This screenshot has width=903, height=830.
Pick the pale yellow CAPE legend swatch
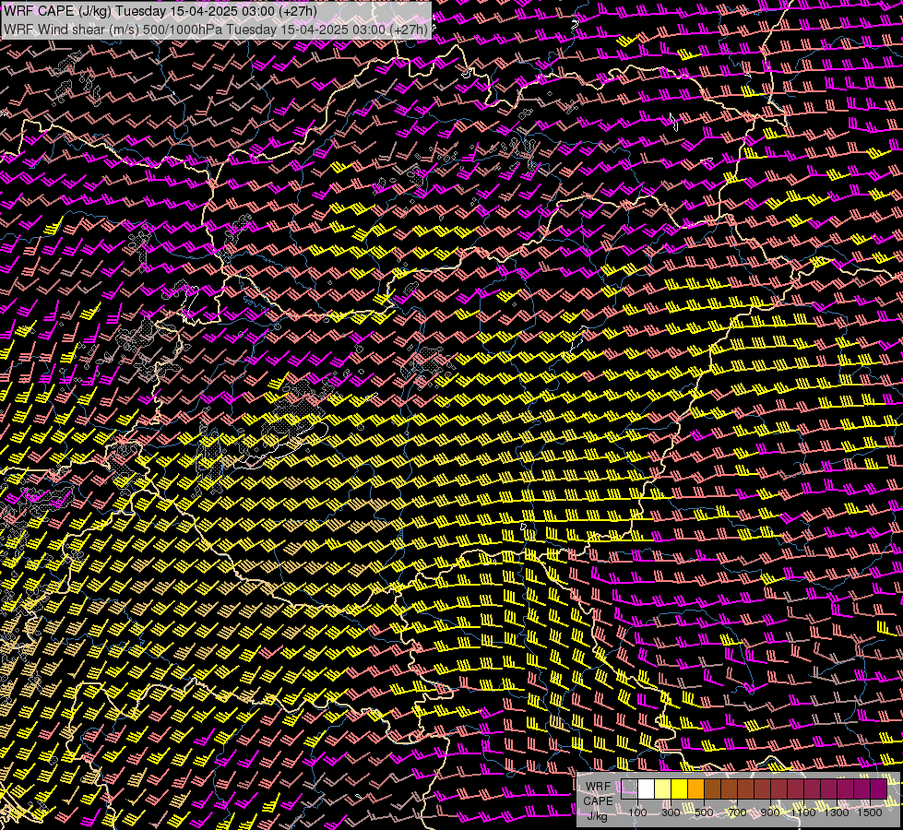[663, 788]
